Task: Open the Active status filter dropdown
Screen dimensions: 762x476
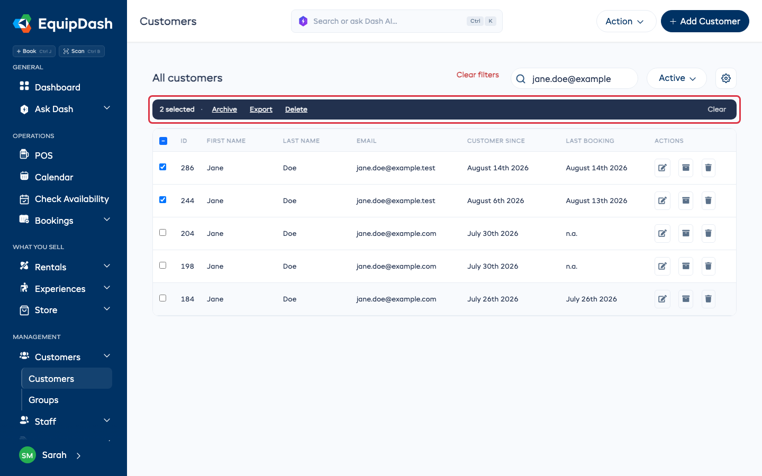Action: click(677, 78)
